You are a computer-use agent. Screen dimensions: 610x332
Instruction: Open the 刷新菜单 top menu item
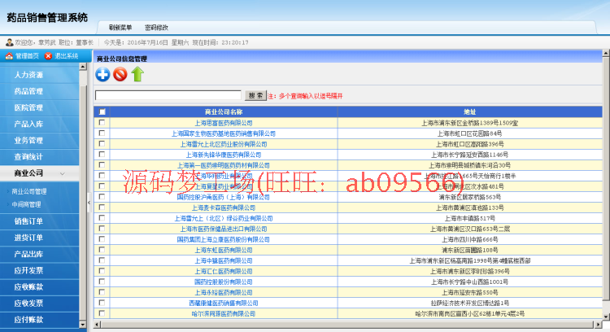[x=120, y=28]
